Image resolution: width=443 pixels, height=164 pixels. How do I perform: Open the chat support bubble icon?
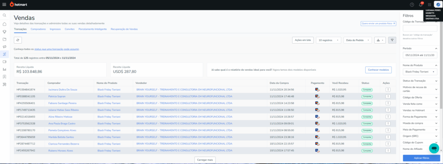pos(433,148)
